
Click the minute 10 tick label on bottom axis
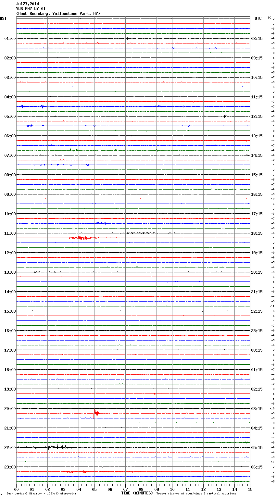tap(172, 489)
